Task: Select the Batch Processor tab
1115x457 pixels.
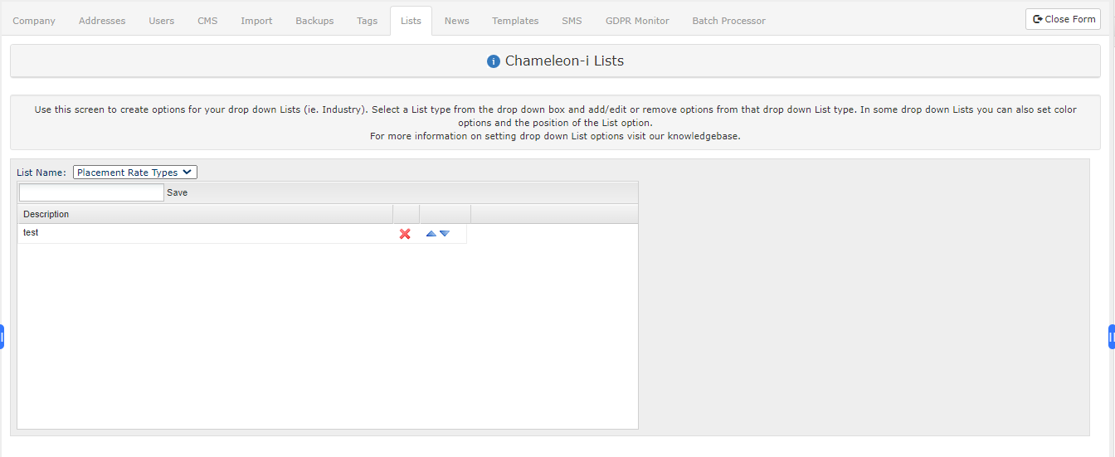Action: [729, 21]
